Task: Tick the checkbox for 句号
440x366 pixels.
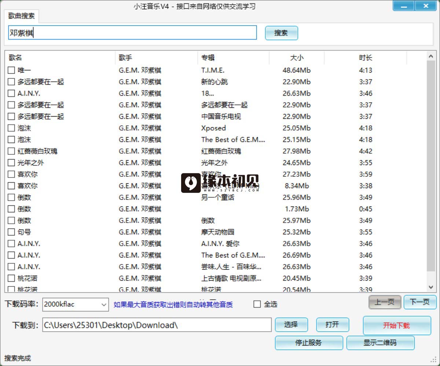Action: tap(11, 232)
